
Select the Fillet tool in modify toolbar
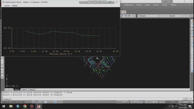pos(192,68)
